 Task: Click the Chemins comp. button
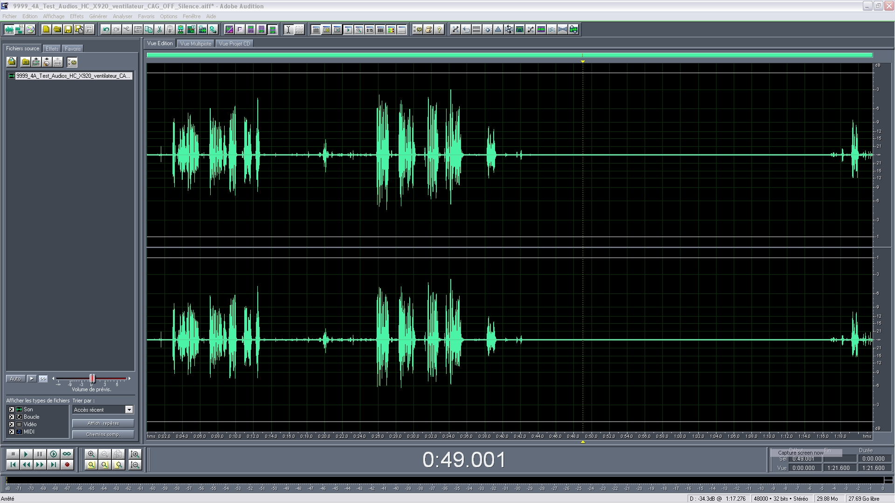point(103,435)
